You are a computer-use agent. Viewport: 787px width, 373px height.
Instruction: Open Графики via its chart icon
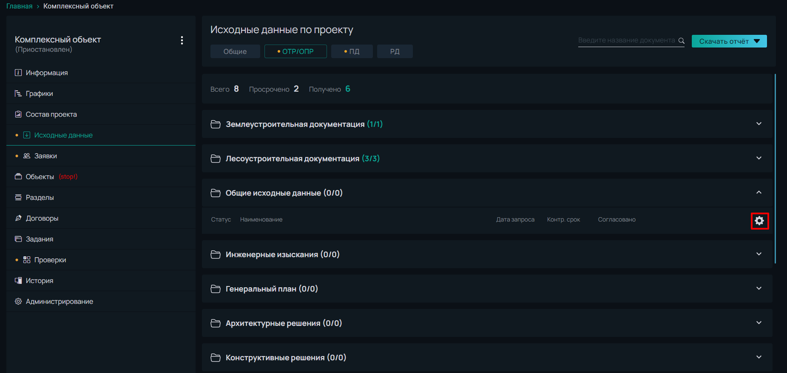(18, 93)
